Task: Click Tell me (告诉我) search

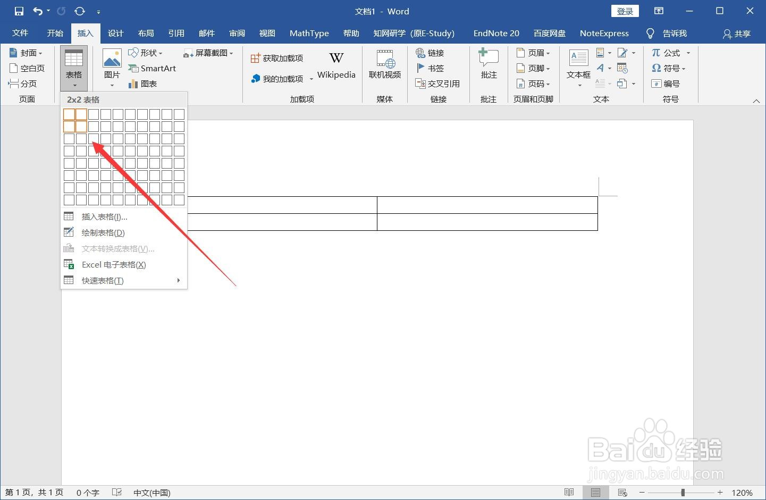Action: click(667, 33)
